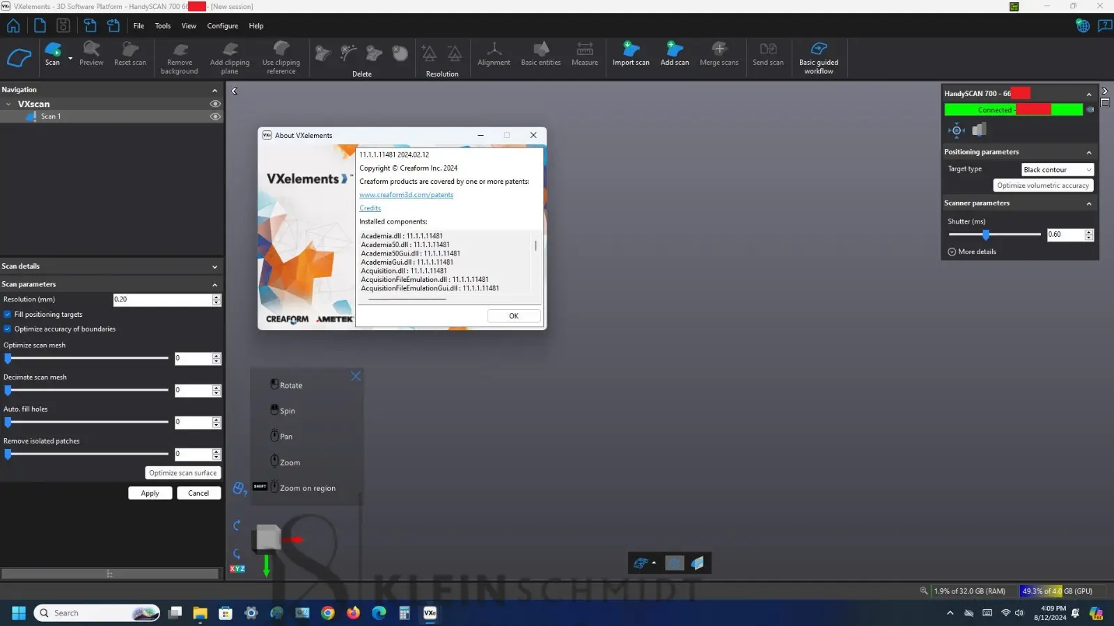The image size is (1114, 626).
Task: Click the Add scan icon
Action: (674, 50)
